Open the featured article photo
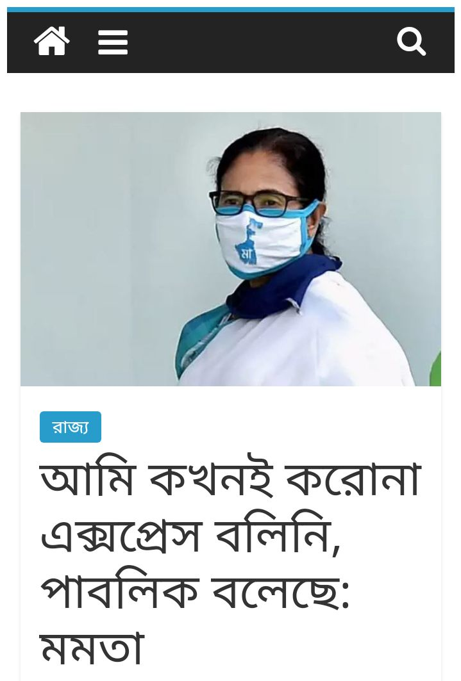The image size is (461, 681). click(231, 249)
